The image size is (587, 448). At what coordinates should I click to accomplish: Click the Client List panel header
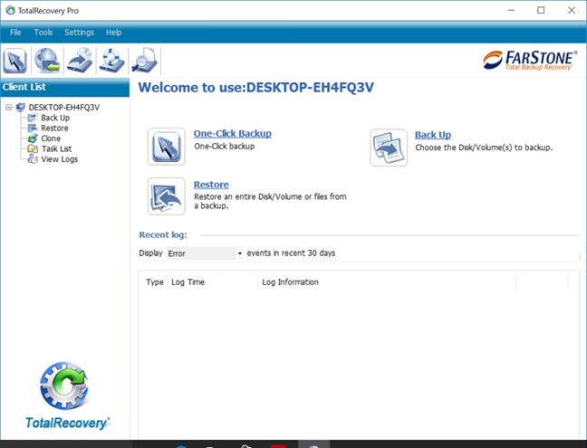point(64,87)
